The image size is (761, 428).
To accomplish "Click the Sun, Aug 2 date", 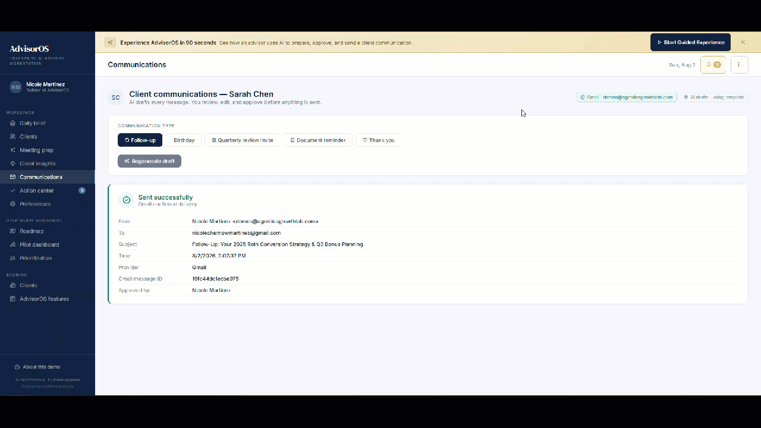I will click(682, 65).
